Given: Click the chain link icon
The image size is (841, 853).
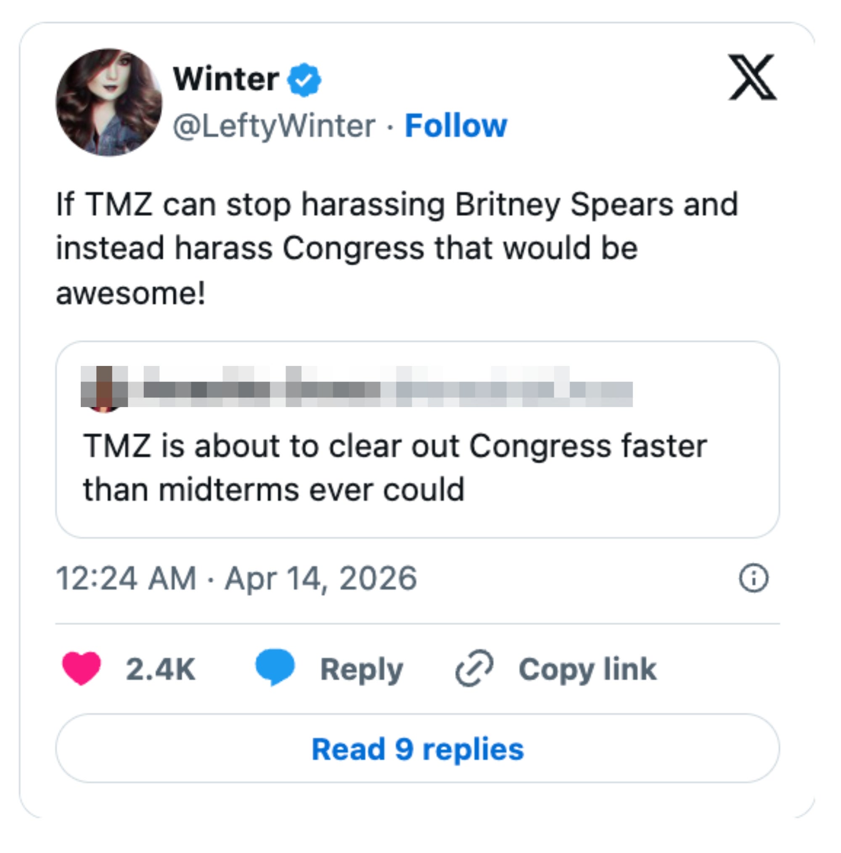Looking at the screenshot, I should (x=474, y=668).
